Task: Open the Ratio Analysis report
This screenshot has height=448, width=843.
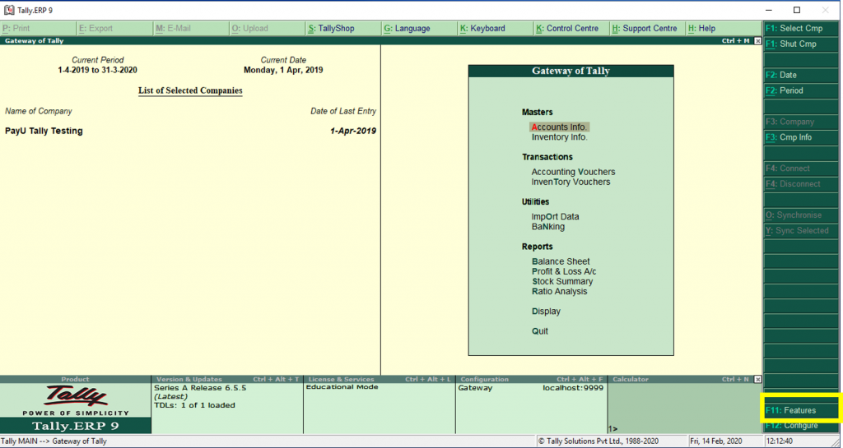Action: coord(560,292)
